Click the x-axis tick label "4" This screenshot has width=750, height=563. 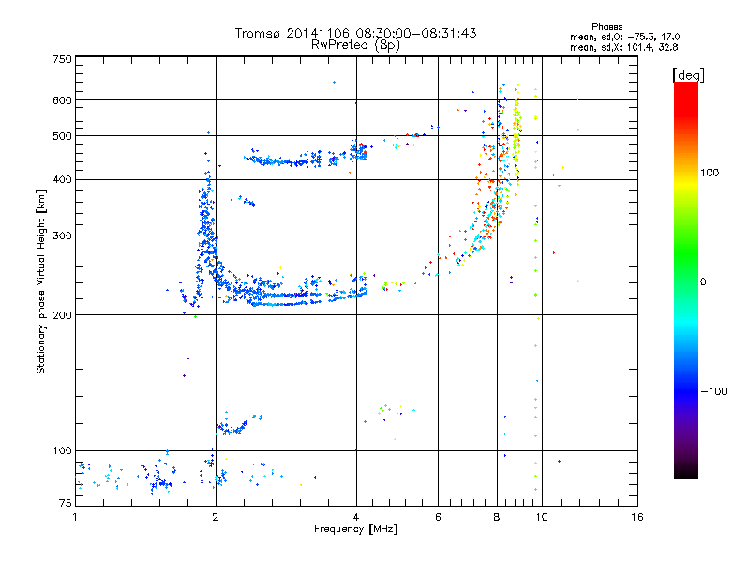point(356,517)
